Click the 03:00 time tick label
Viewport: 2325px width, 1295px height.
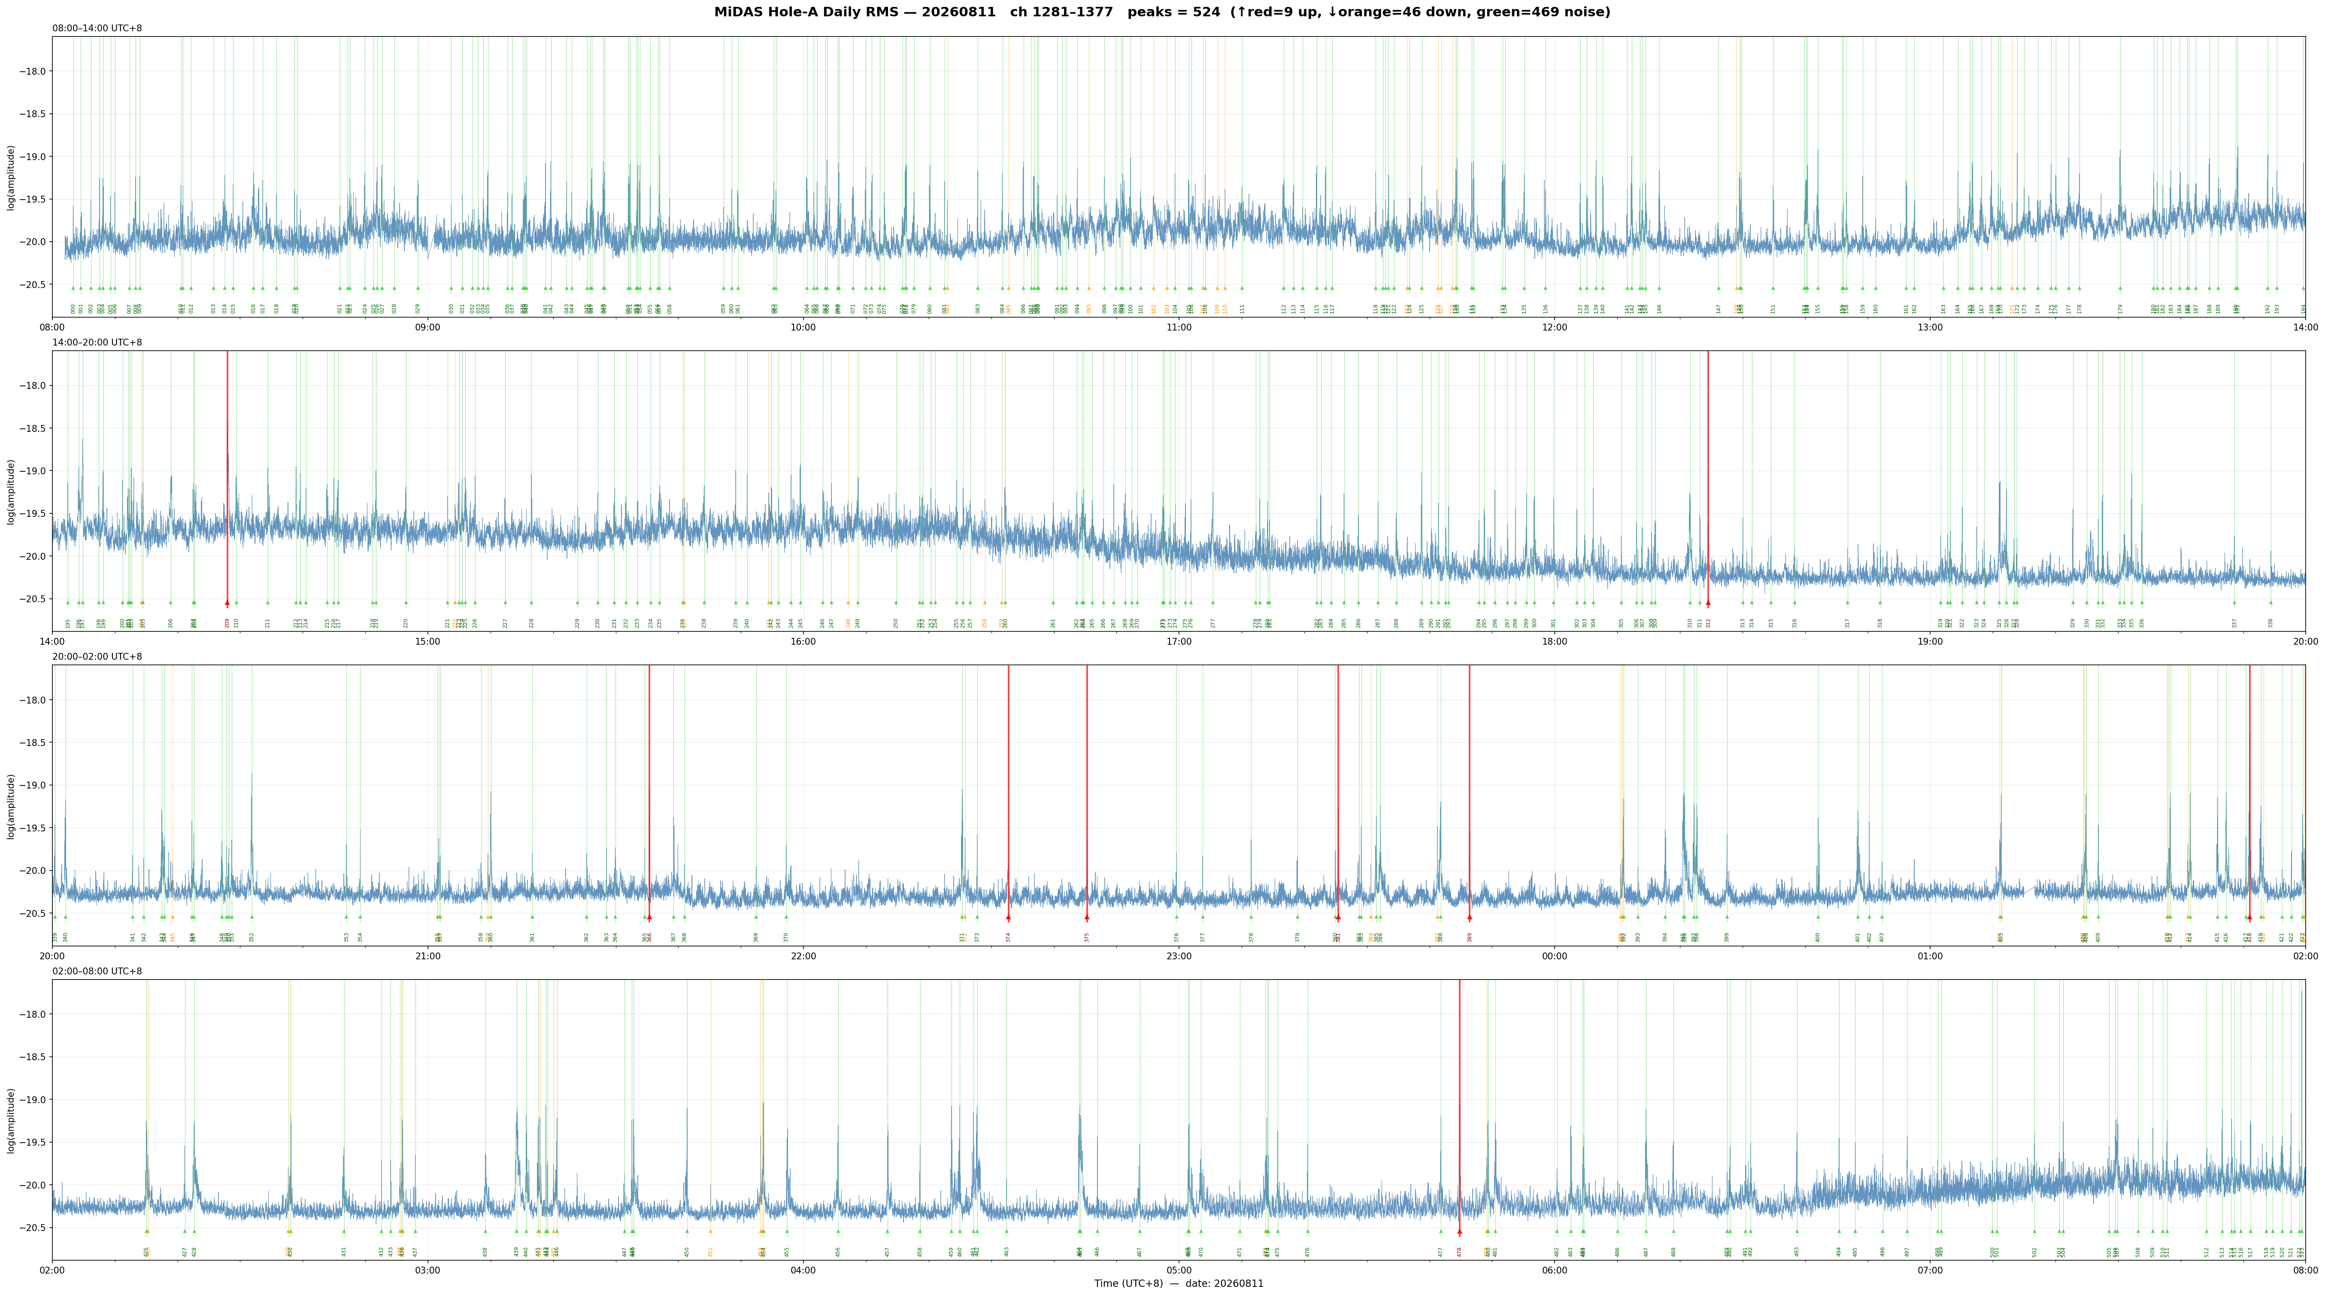(428, 1271)
